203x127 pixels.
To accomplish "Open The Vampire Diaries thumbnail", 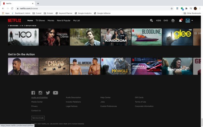I will tap(54, 37).
